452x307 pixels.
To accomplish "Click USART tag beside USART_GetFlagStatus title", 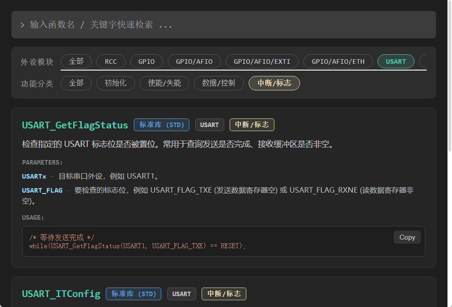I will click(209, 125).
